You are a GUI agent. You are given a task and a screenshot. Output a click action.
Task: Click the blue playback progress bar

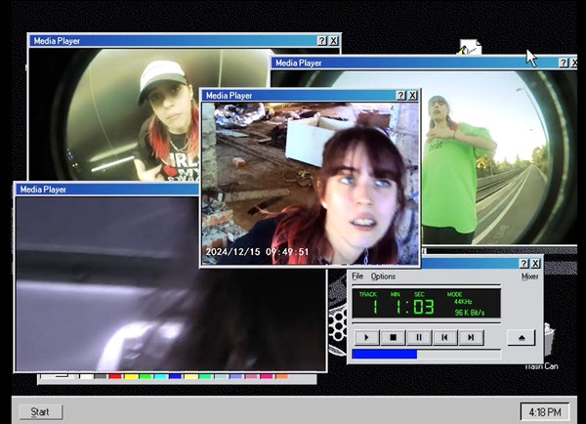click(x=385, y=354)
